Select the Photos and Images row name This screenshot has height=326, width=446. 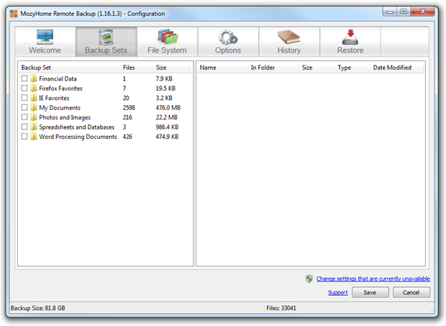[x=65, y=117]
